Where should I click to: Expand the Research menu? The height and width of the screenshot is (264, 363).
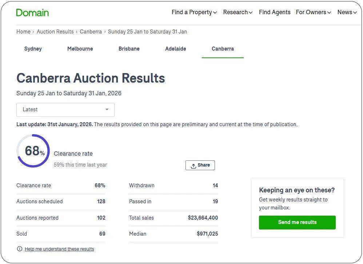238,12
